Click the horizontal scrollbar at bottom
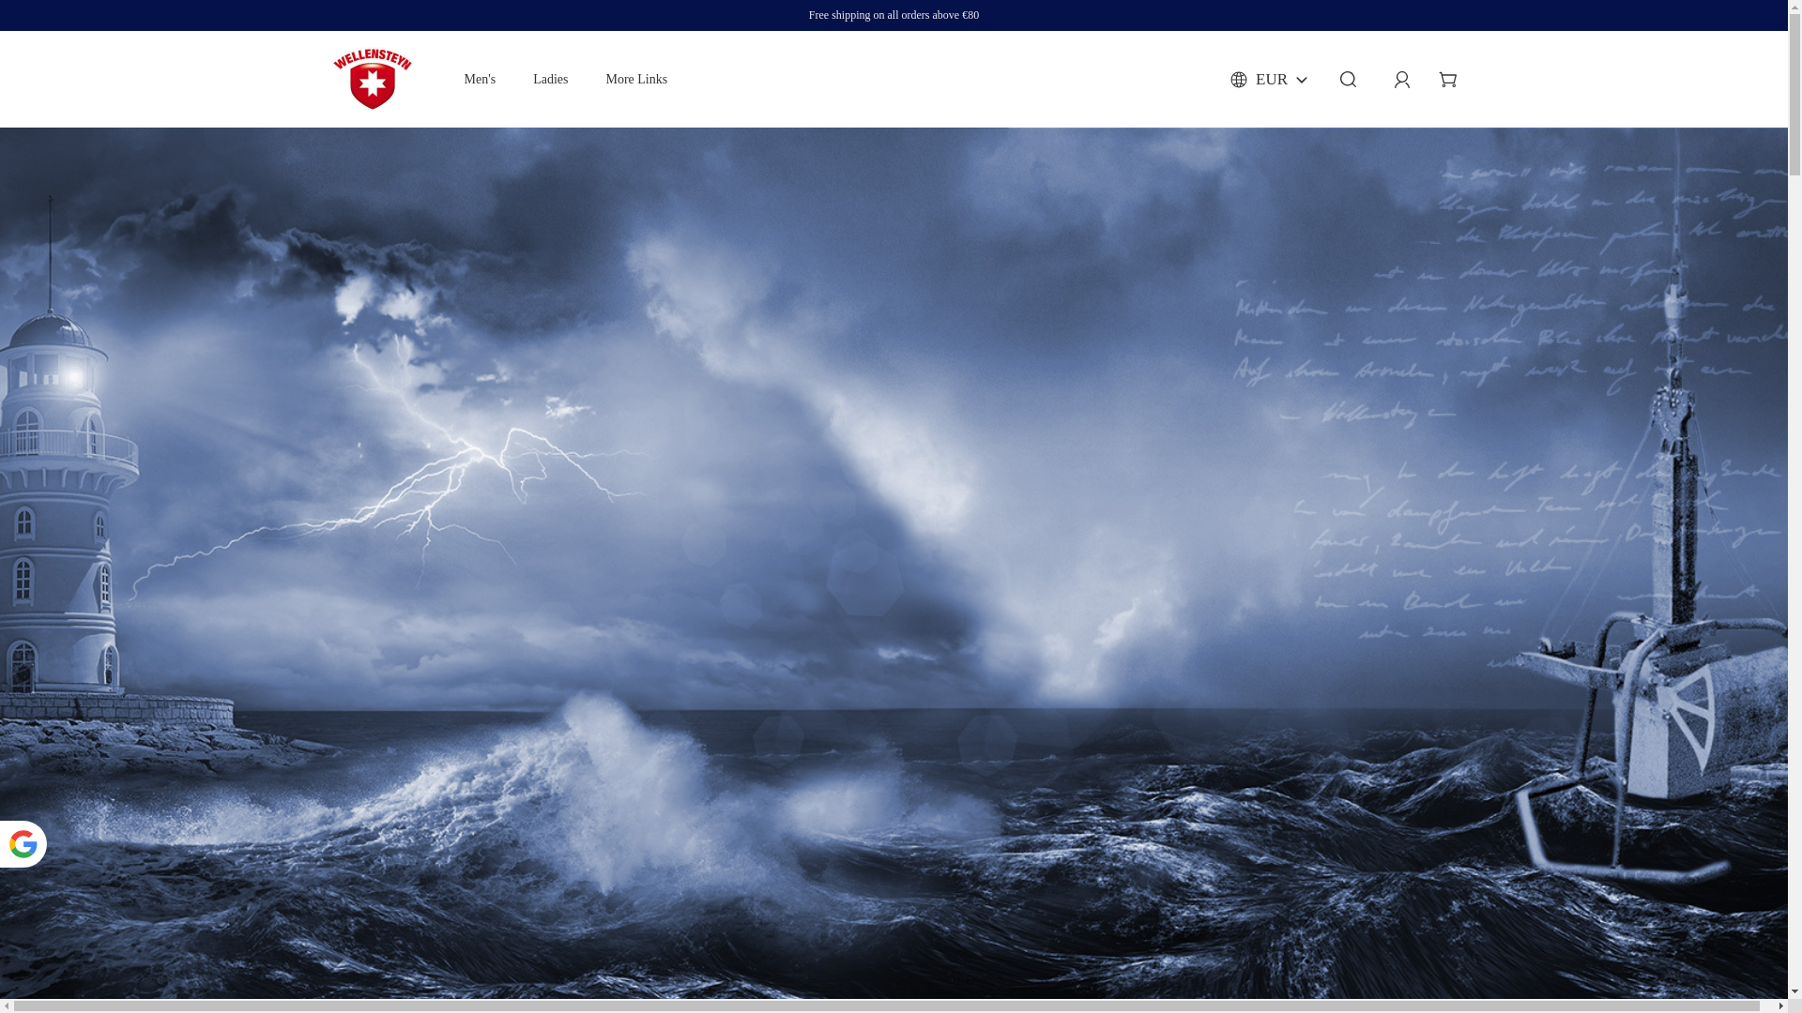 click(887, 1006)
